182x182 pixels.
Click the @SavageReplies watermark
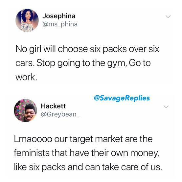pos(122,98)
